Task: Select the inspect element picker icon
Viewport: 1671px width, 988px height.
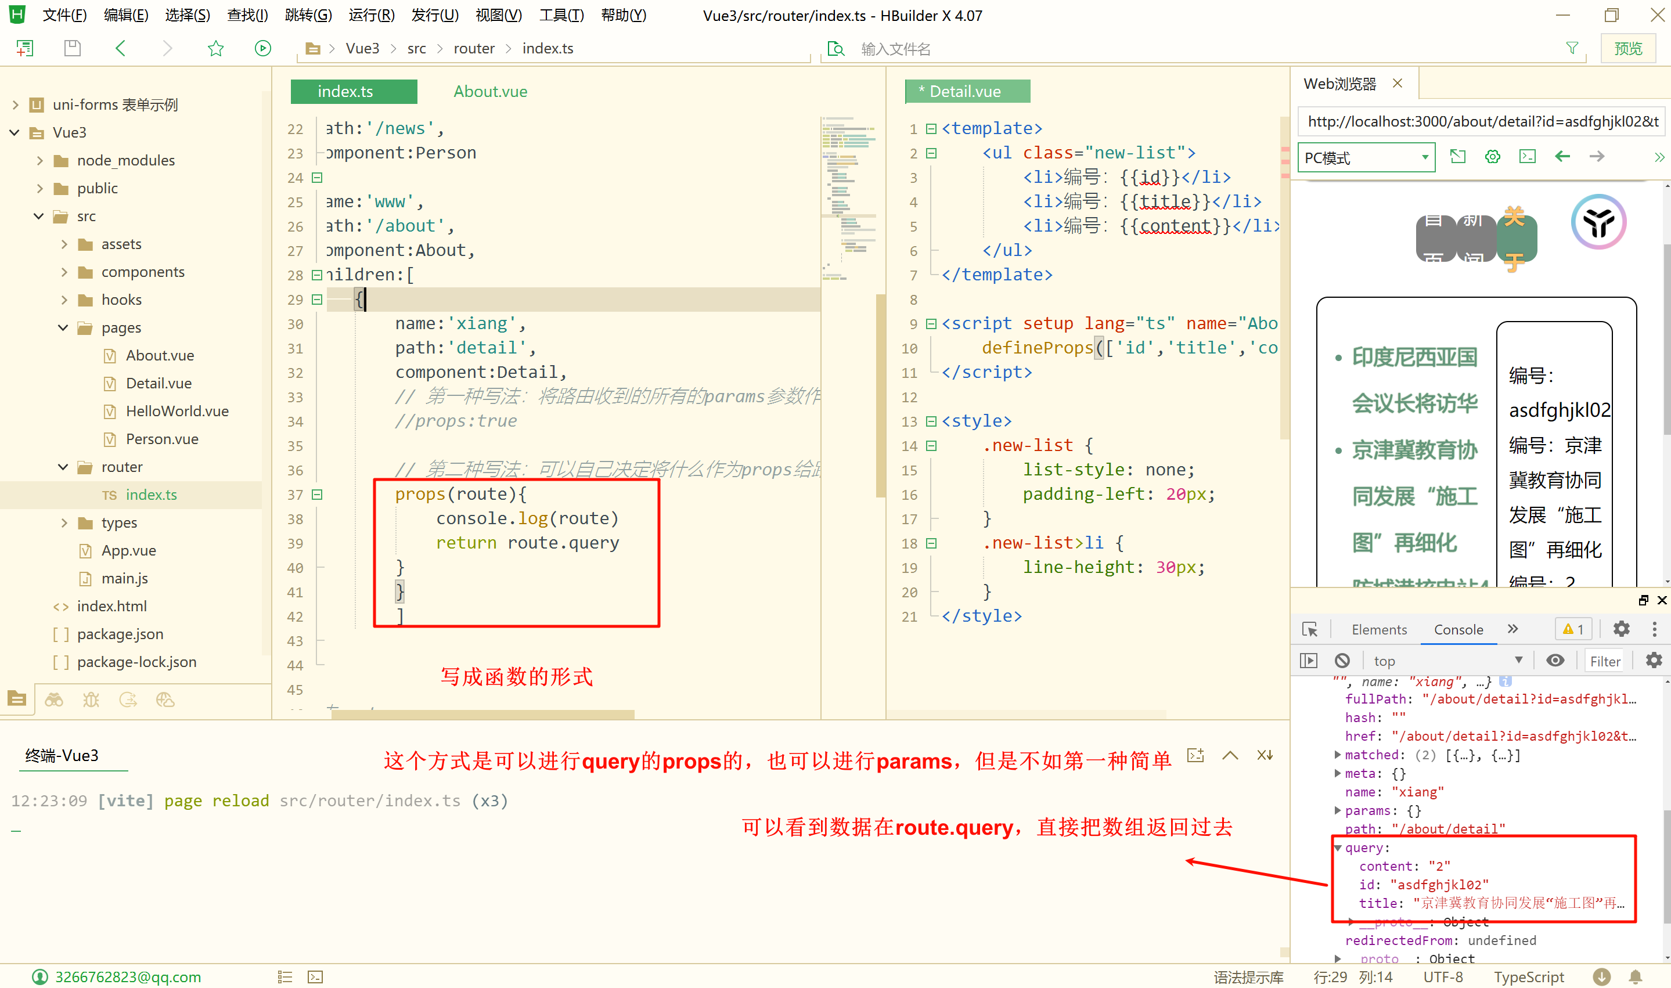Action: (1309, 629)
